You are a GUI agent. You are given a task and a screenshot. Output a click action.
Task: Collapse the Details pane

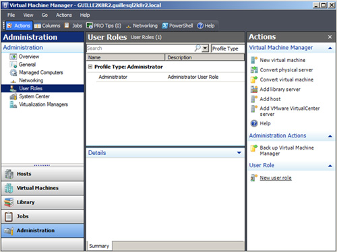pos(239,153)
